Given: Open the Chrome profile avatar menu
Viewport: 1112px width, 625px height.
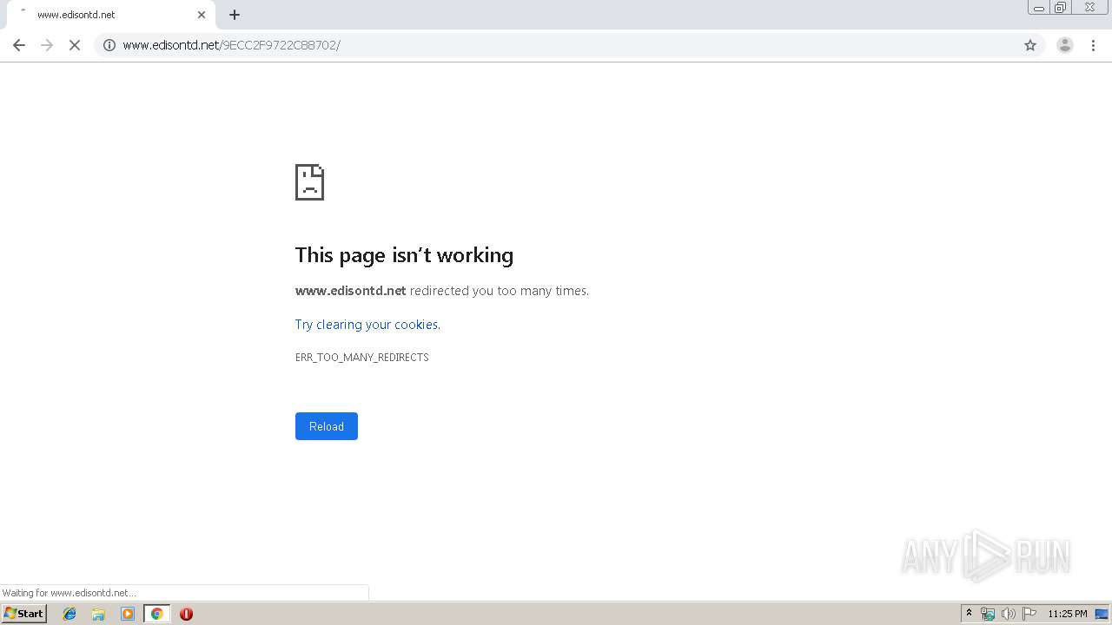Looking at the screenshot, I should pyautogui.click(x=1065, y=45).
